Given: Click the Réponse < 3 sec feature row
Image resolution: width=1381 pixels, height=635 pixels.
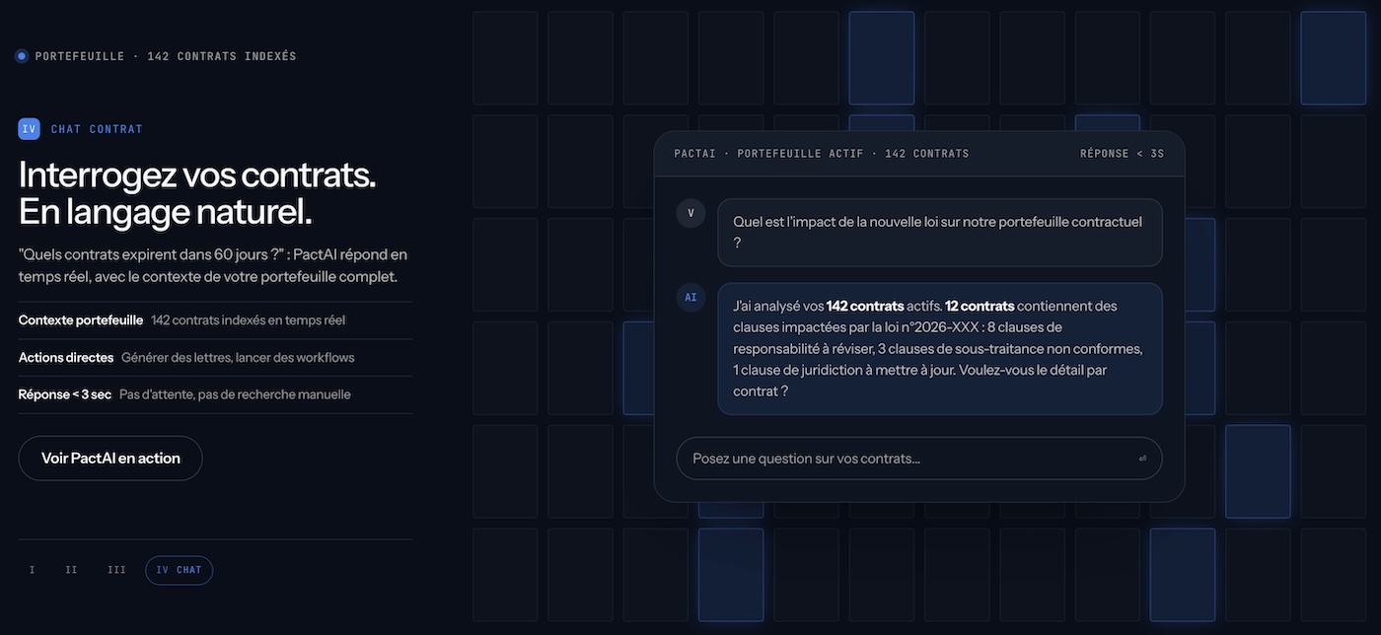Looking at the screenshot, I should [x=215, y=394].
